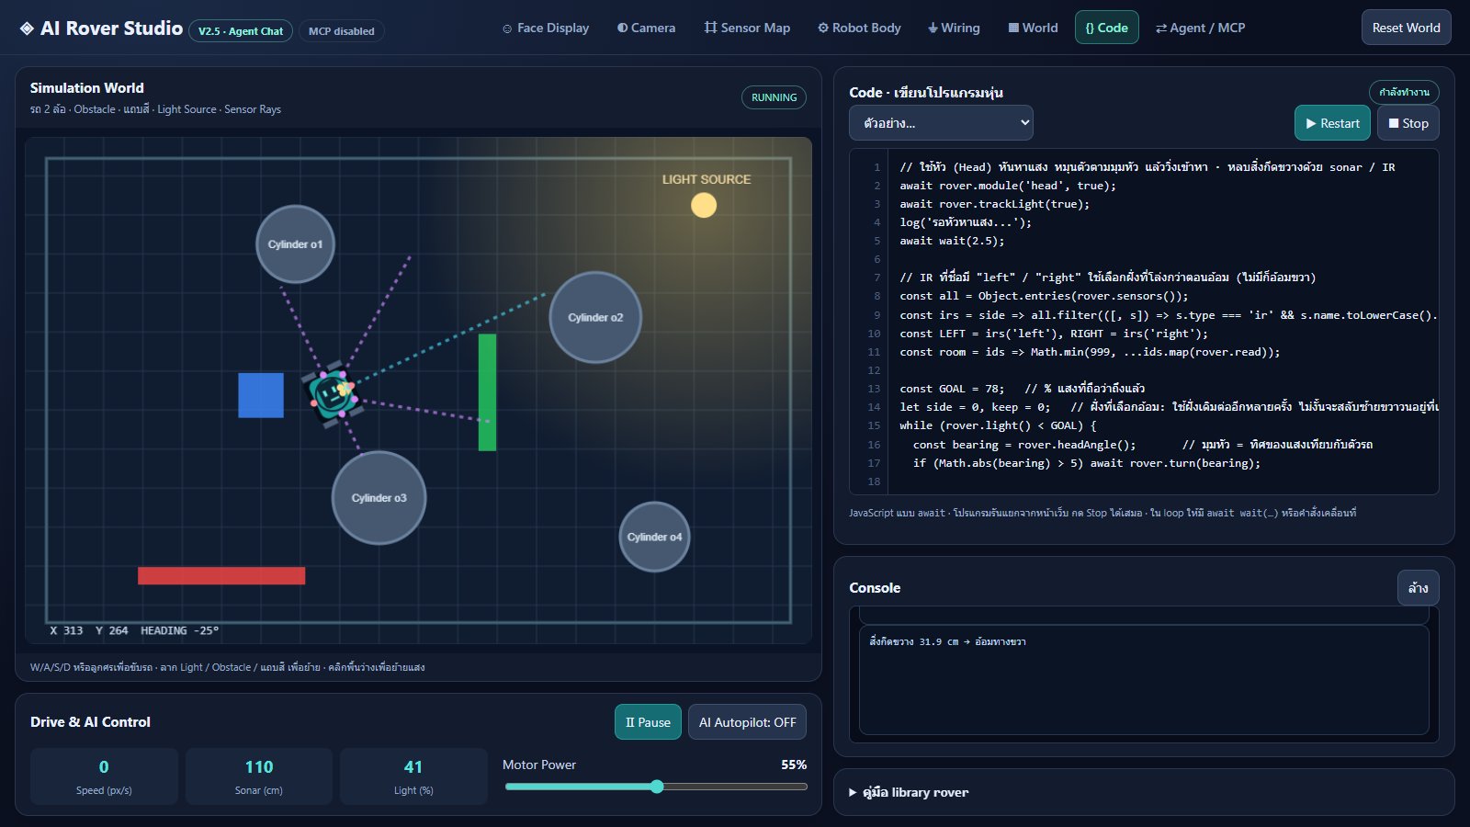1470x827 pixels.
Task: Click the กำลังทำงาน status badge
Action: pyautogui.click(x=1404, y=92)
